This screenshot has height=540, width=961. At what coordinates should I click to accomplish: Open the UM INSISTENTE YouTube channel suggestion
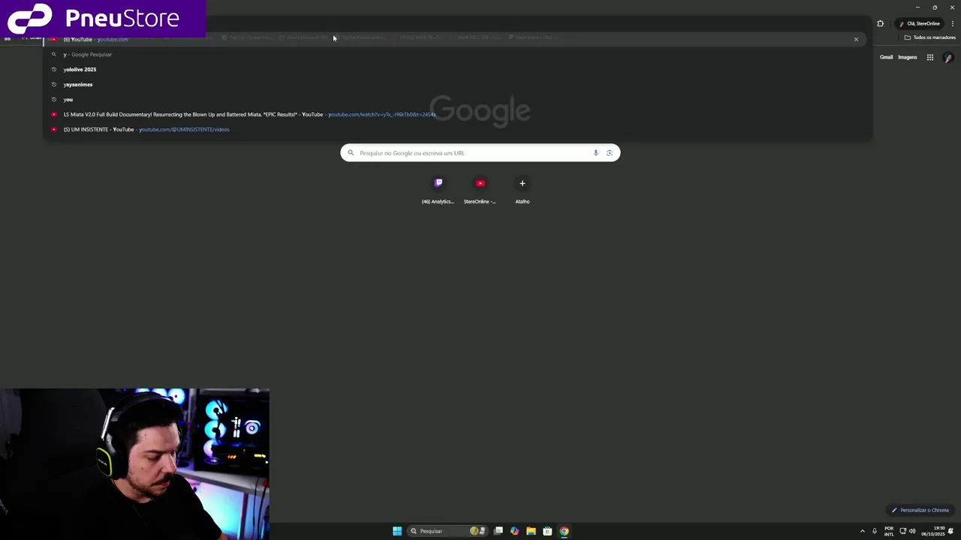click(456, 129)
